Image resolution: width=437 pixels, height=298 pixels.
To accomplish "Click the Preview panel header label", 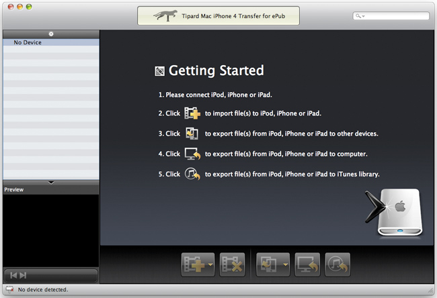I will click(x=14, y=189).
